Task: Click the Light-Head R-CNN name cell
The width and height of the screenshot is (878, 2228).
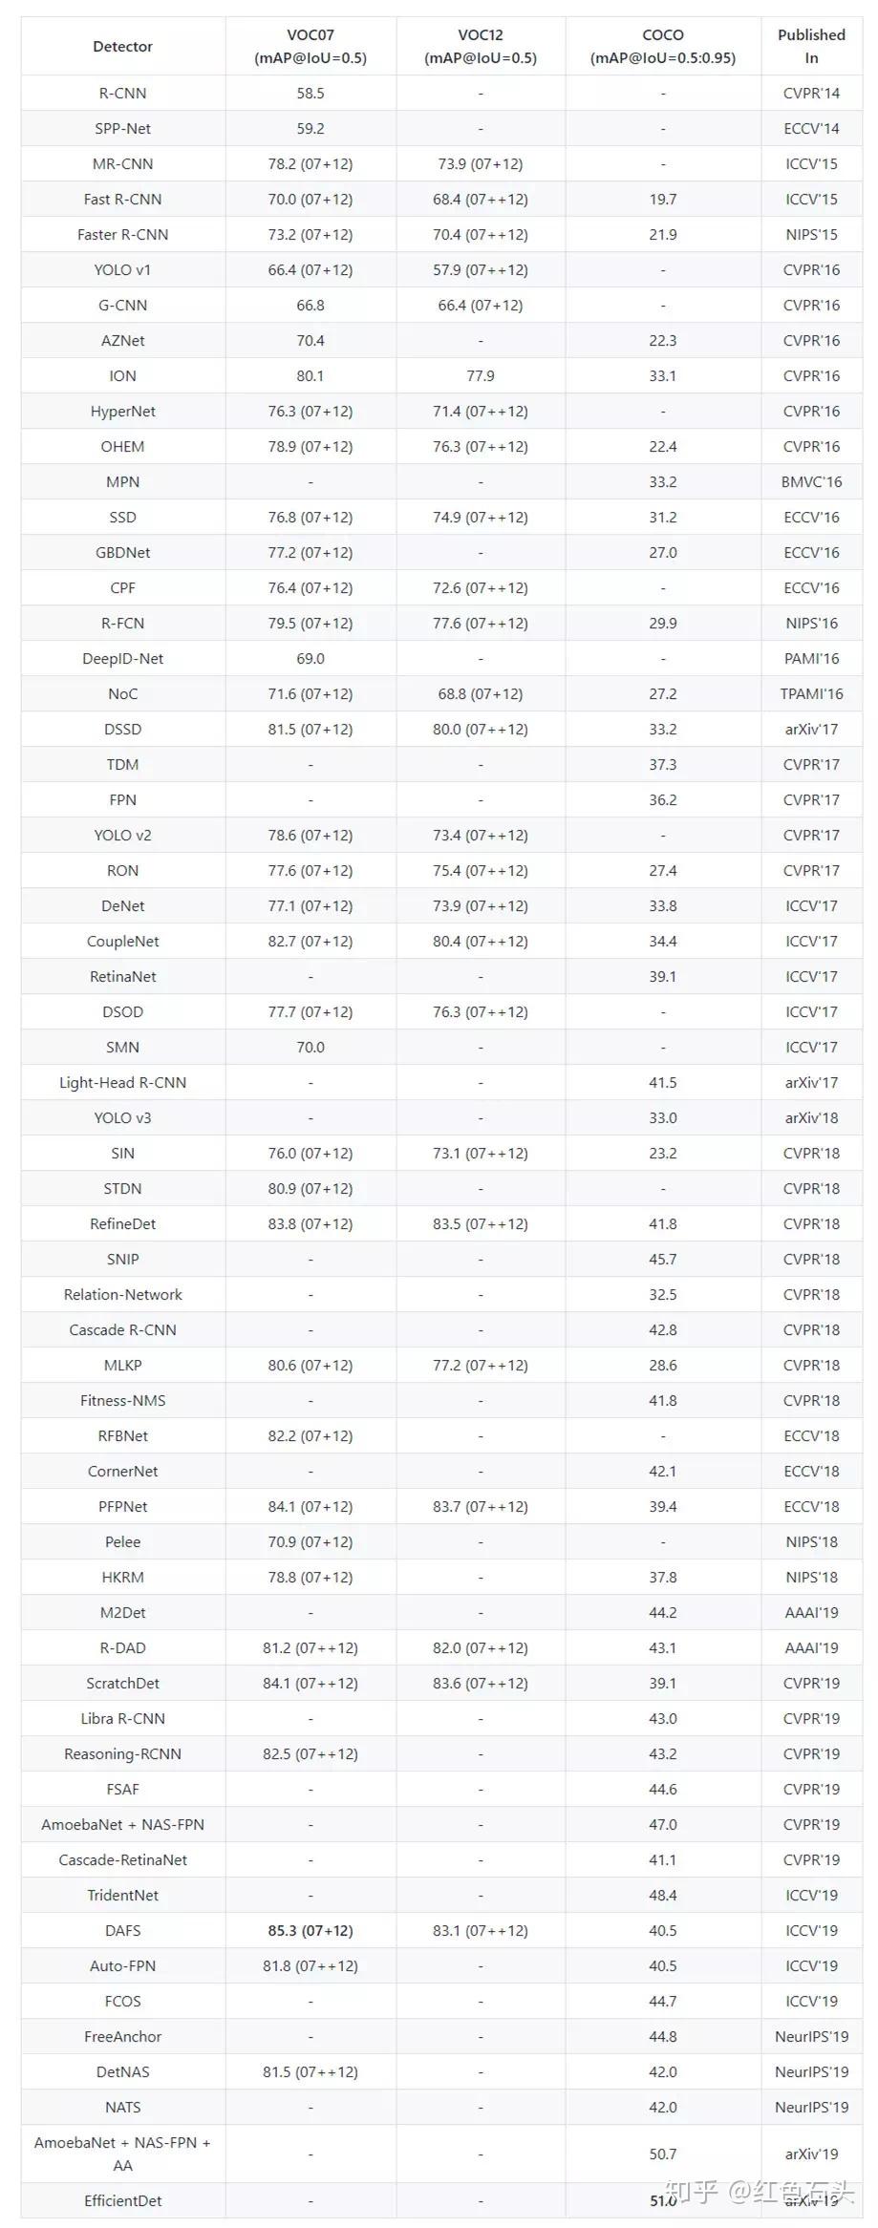Action: (122, 1082)
